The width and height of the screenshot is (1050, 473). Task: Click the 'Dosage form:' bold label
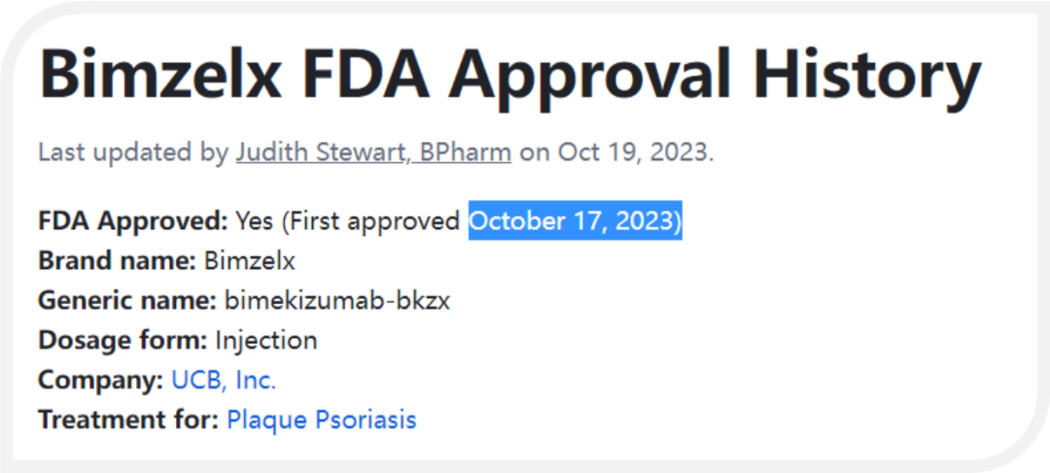[123, 341]
